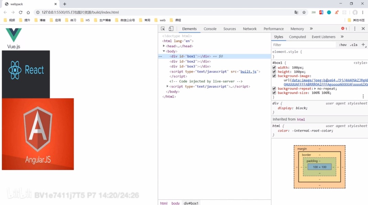Open the Performance tab
The image size is (368, 205).
tap(274, 29)
